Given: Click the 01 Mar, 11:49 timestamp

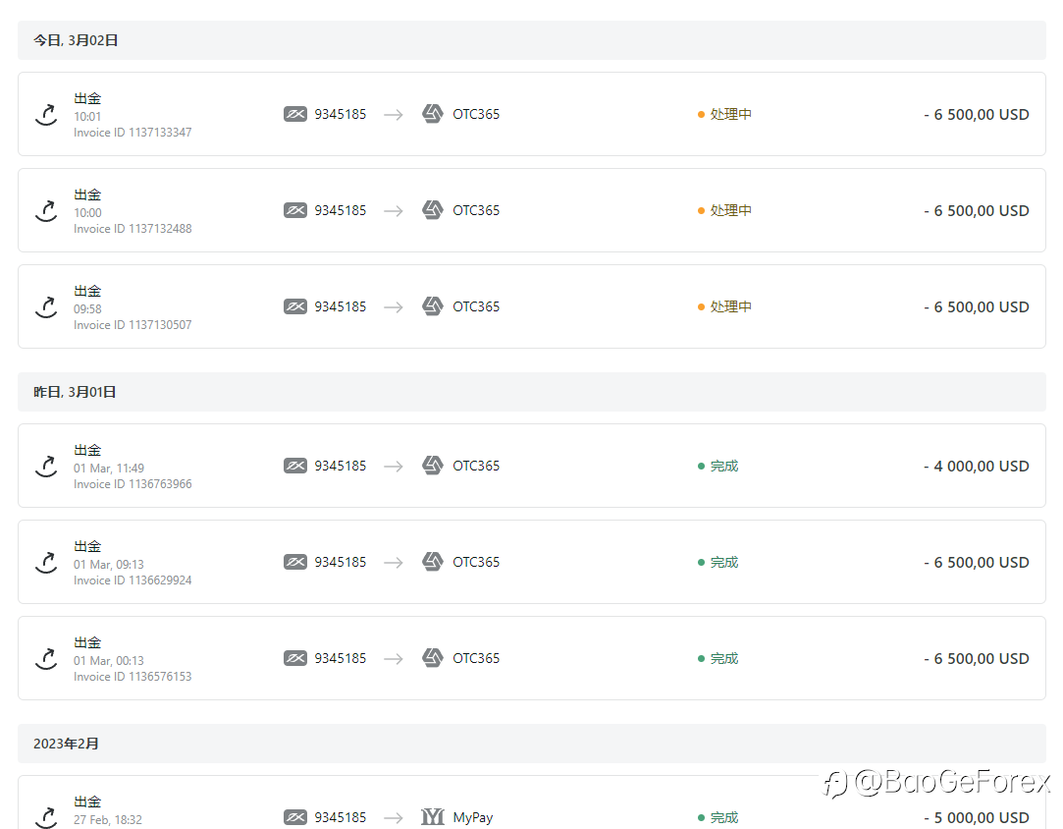Looking at the screenshot, I should coord(109,469).
